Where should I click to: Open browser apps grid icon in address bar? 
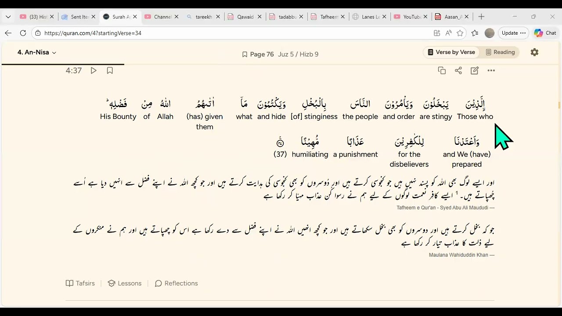[x=437, y=33]
